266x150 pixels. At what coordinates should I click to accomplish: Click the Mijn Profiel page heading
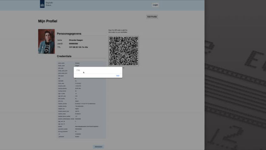pyautogui.click(x=48, y=21)
